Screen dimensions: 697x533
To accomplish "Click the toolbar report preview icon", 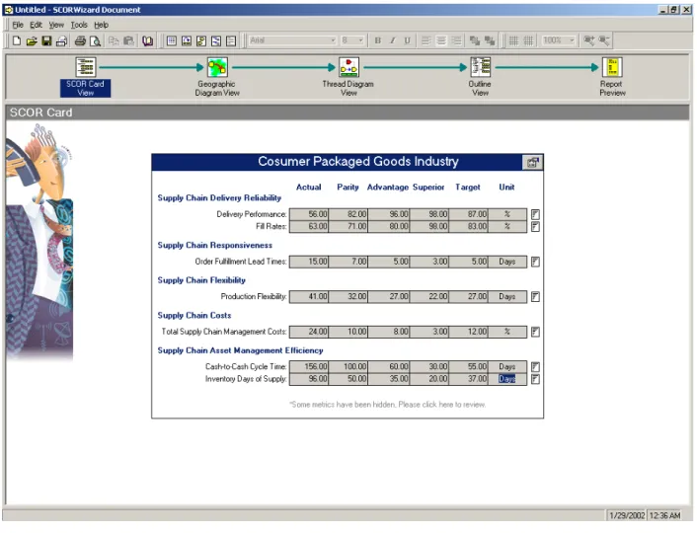I will click(x=231, y=40).
